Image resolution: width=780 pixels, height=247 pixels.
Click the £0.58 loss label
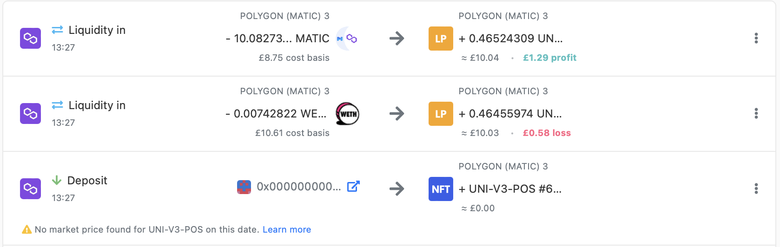(x=547, y=133)
